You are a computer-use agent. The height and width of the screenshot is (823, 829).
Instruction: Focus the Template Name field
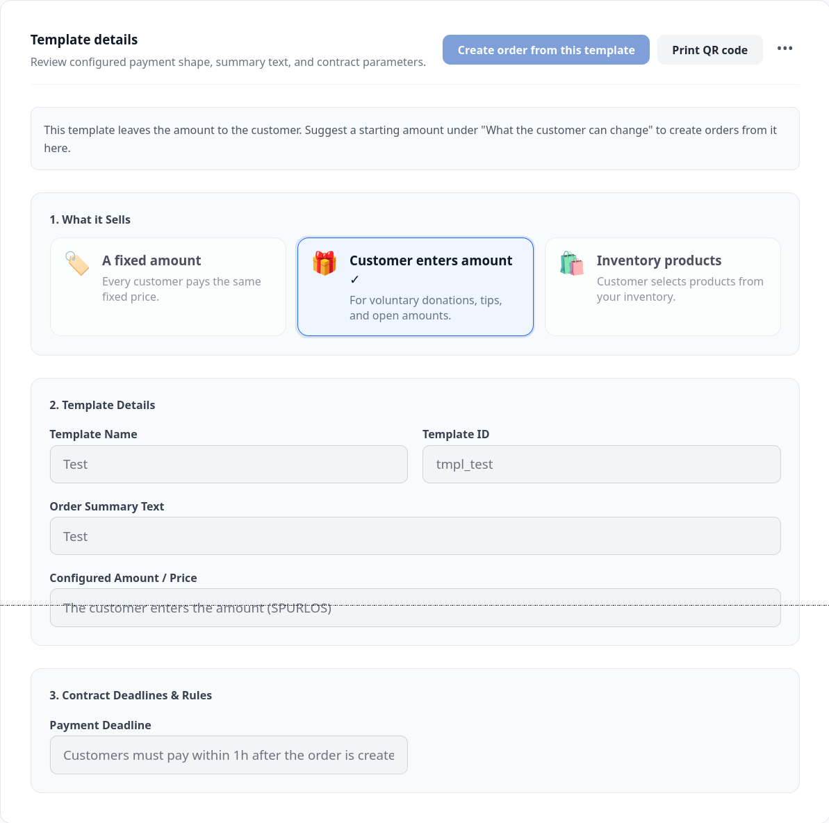(229, 464)
